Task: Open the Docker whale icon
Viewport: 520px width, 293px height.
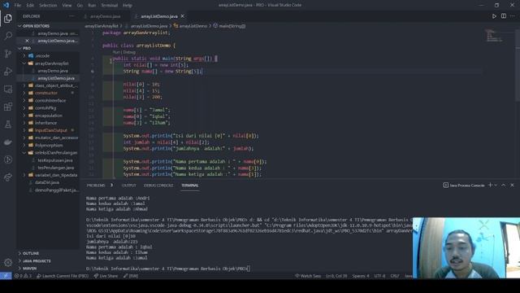Action: (x=8, y=142)
